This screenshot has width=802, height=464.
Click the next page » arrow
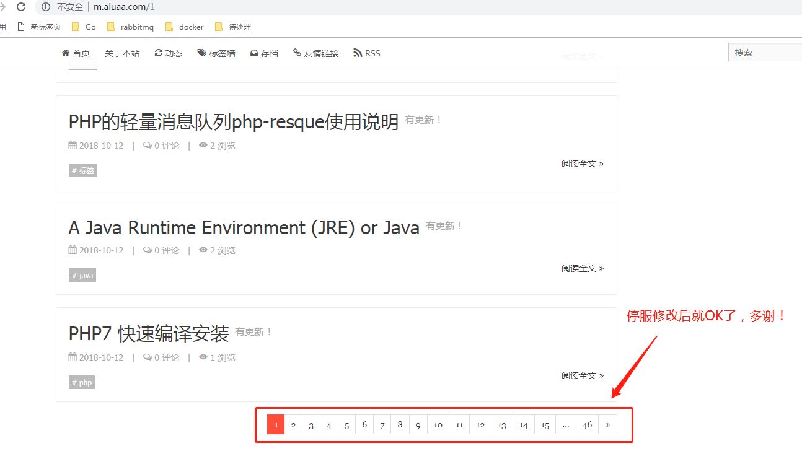pos(607,425)
